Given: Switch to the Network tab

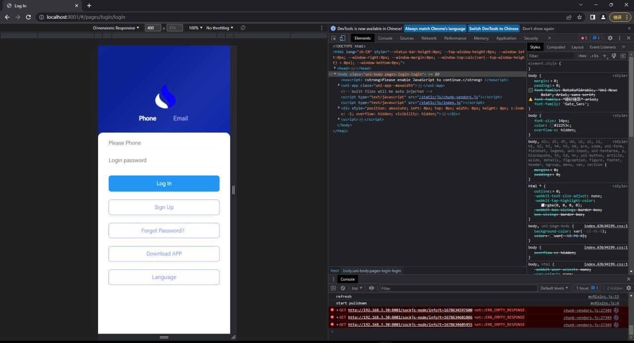Looking at the screenshot, I should pos(428,38).
